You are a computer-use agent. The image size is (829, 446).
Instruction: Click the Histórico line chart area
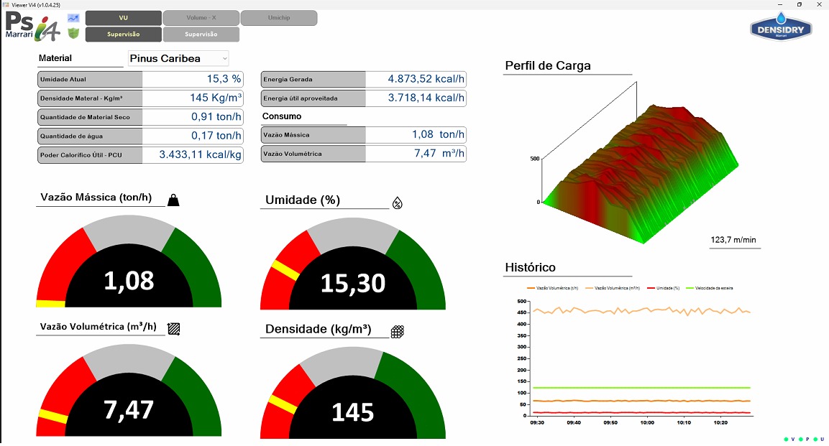[642, 359]
